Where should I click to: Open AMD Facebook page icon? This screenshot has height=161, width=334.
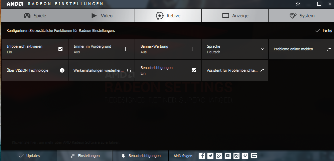202,156
